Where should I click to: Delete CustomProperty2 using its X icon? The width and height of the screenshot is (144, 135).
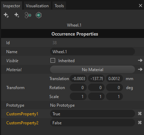coord(140,123)
